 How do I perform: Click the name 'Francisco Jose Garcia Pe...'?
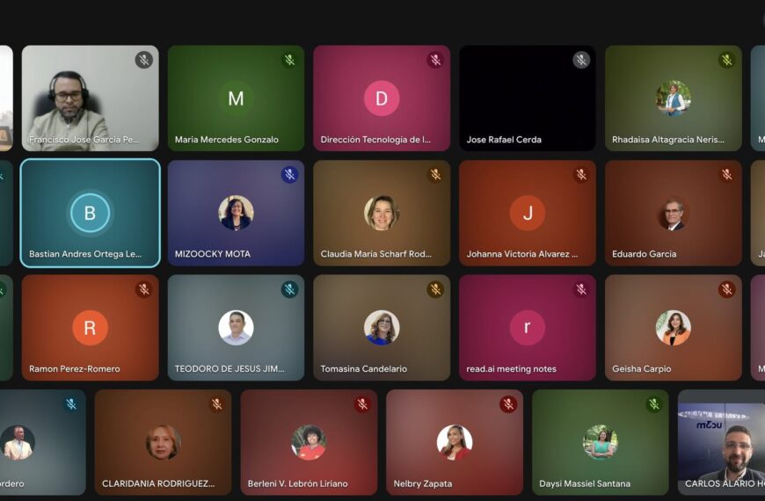coord(84,140)
